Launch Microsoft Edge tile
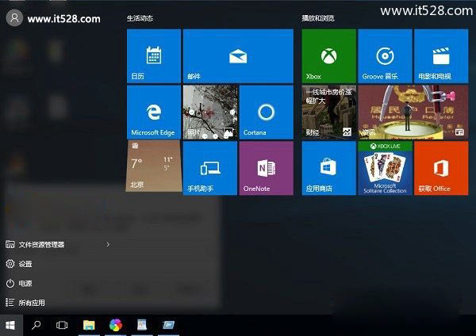 pyautogui.click(x=154, y=113)
